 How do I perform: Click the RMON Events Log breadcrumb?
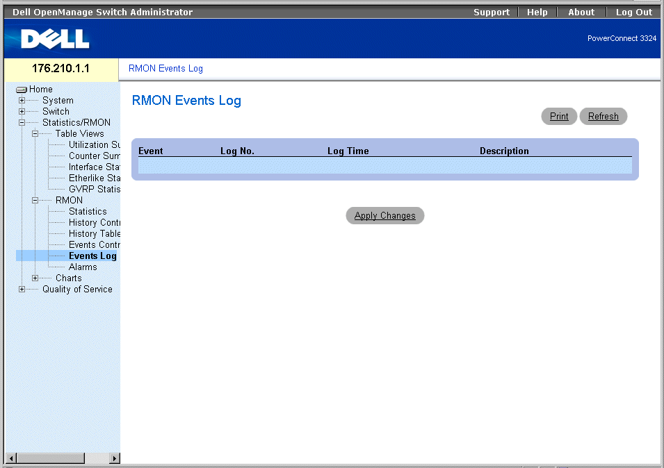pos(165,69)
